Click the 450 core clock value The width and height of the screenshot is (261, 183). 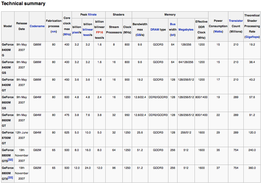[x=67, y=80]
